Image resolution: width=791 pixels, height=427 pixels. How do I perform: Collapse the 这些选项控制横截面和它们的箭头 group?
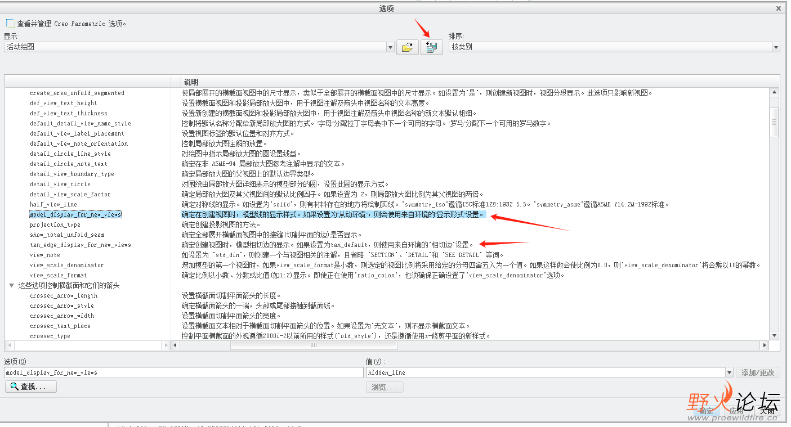click(x=11, y=286)
